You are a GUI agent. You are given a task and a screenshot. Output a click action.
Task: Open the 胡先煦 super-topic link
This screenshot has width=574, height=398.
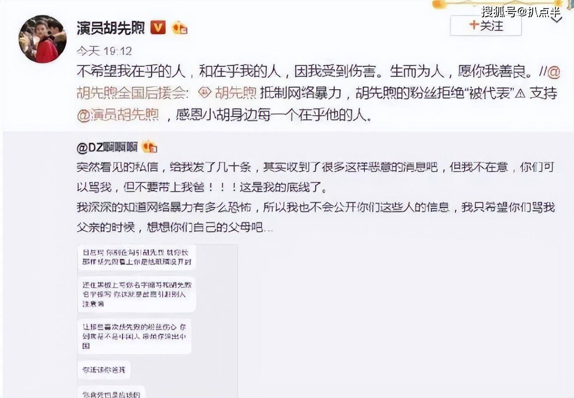pyautogui.click(x=236, y=93)
